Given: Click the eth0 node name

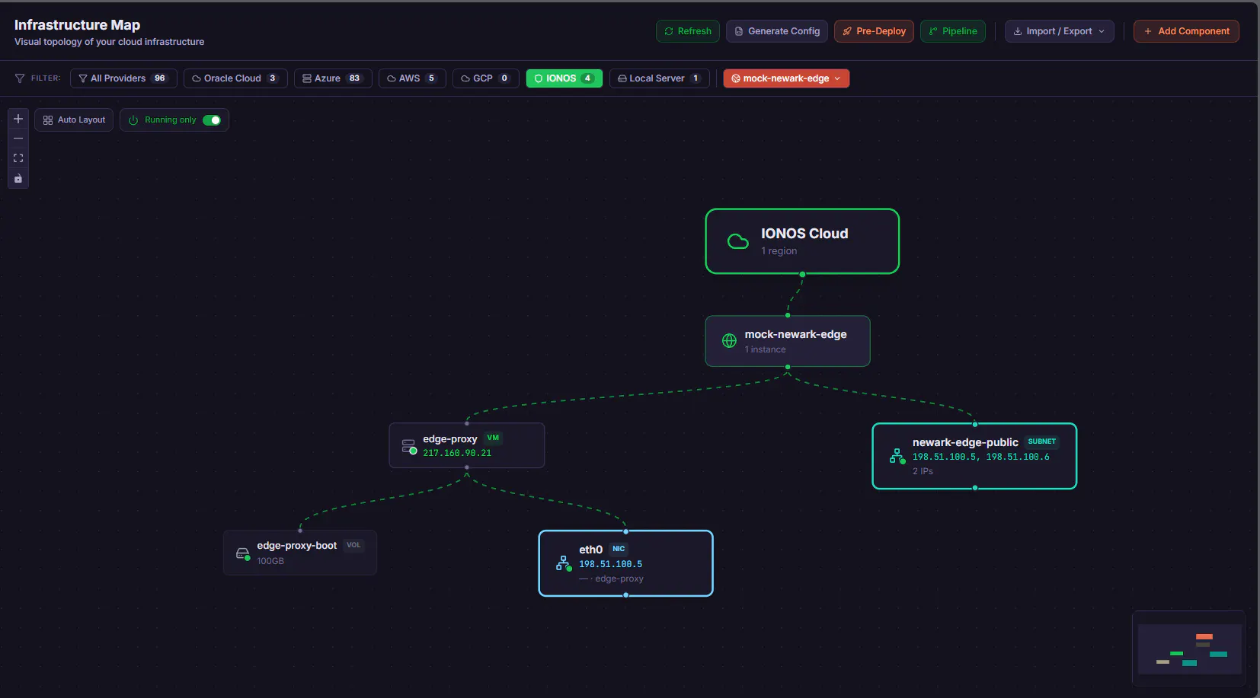Looking at the screenshot, I should 590,550.
